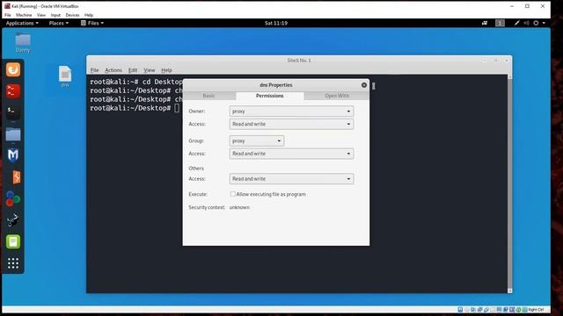Open the green notes app in the dock
Screen dimensions: 563x316
[x=13, y=242]
